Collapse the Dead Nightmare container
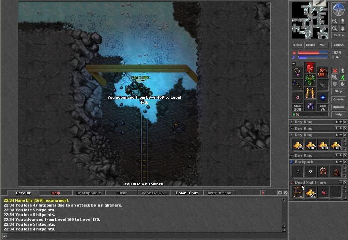Viewport: 348px width, 240px height. 341,182
